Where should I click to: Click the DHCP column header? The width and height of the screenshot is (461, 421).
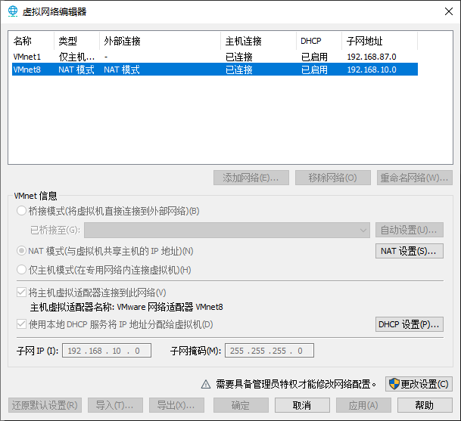pyautogui.click(x=319, y=41)
